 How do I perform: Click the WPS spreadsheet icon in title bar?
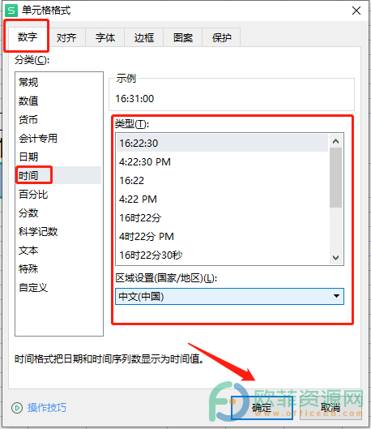(x=11, y=11)
